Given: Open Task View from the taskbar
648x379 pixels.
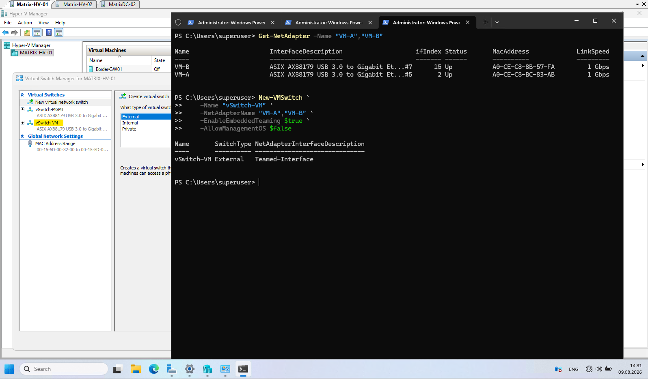Looking at the screenshot, I should pyautogui.click(x=118, y=369).
